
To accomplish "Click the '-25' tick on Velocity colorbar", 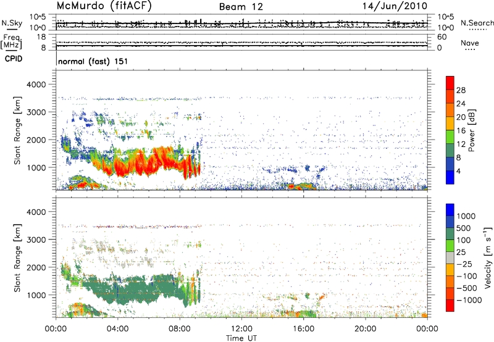I will 464,264.
